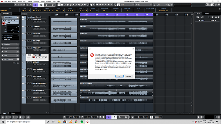Click the VSTi add track instrument icon
Image resolution: width=221 pixels, height=124 pixels.
(198, 17)
